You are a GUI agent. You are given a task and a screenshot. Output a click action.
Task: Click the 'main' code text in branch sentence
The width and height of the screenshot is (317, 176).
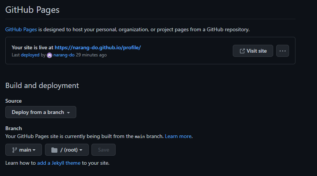click(x=140, y=137)
